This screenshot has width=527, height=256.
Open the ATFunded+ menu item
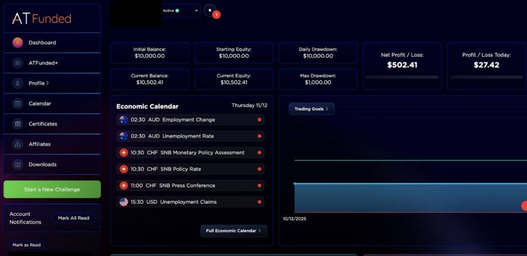(52, 63)
